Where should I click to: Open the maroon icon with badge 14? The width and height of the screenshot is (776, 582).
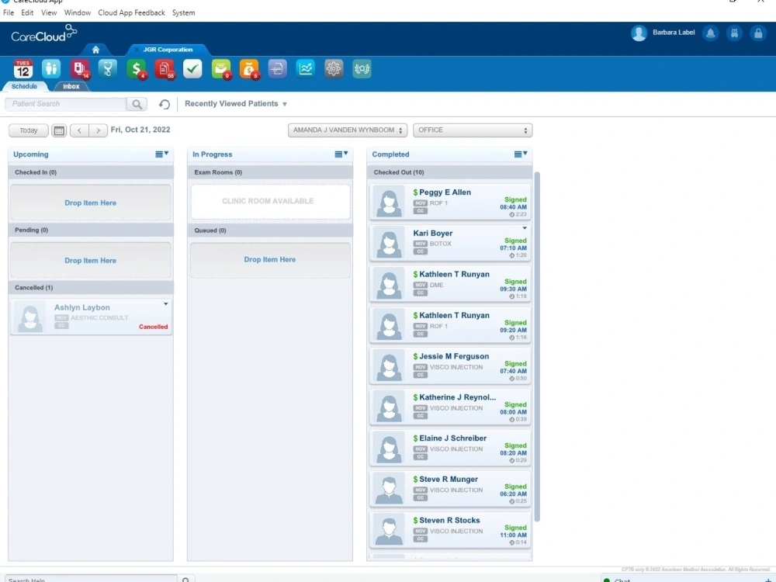(80, 69)
